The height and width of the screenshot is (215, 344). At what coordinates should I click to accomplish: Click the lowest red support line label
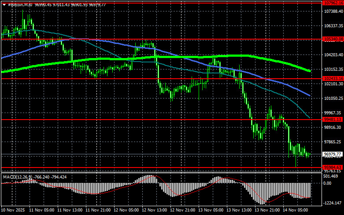(333, 168)
